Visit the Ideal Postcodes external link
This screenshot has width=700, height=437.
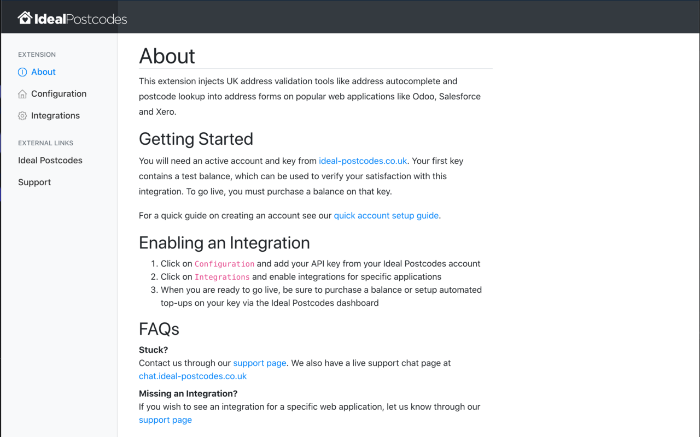[x=50, y=160]
